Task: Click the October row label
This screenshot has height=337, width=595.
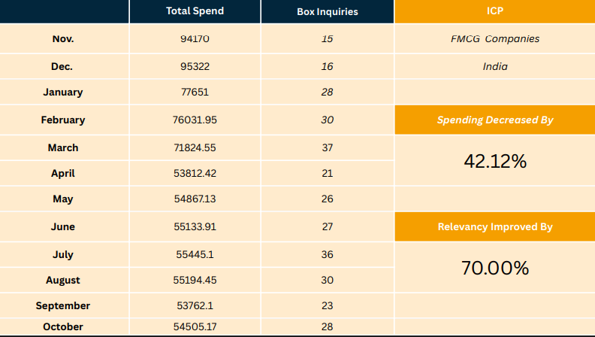Action: pos(64,326)
